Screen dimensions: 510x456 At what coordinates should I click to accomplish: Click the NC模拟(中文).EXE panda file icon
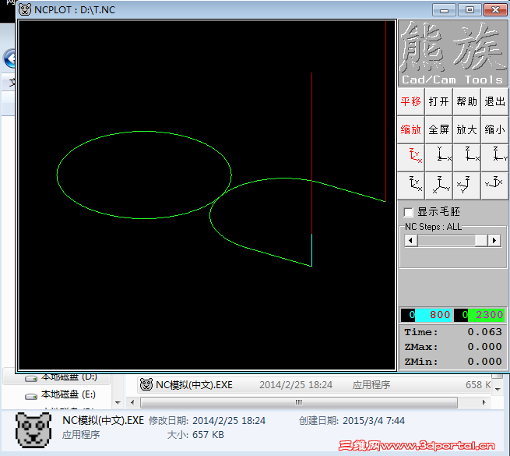click(x=146, y=384)
